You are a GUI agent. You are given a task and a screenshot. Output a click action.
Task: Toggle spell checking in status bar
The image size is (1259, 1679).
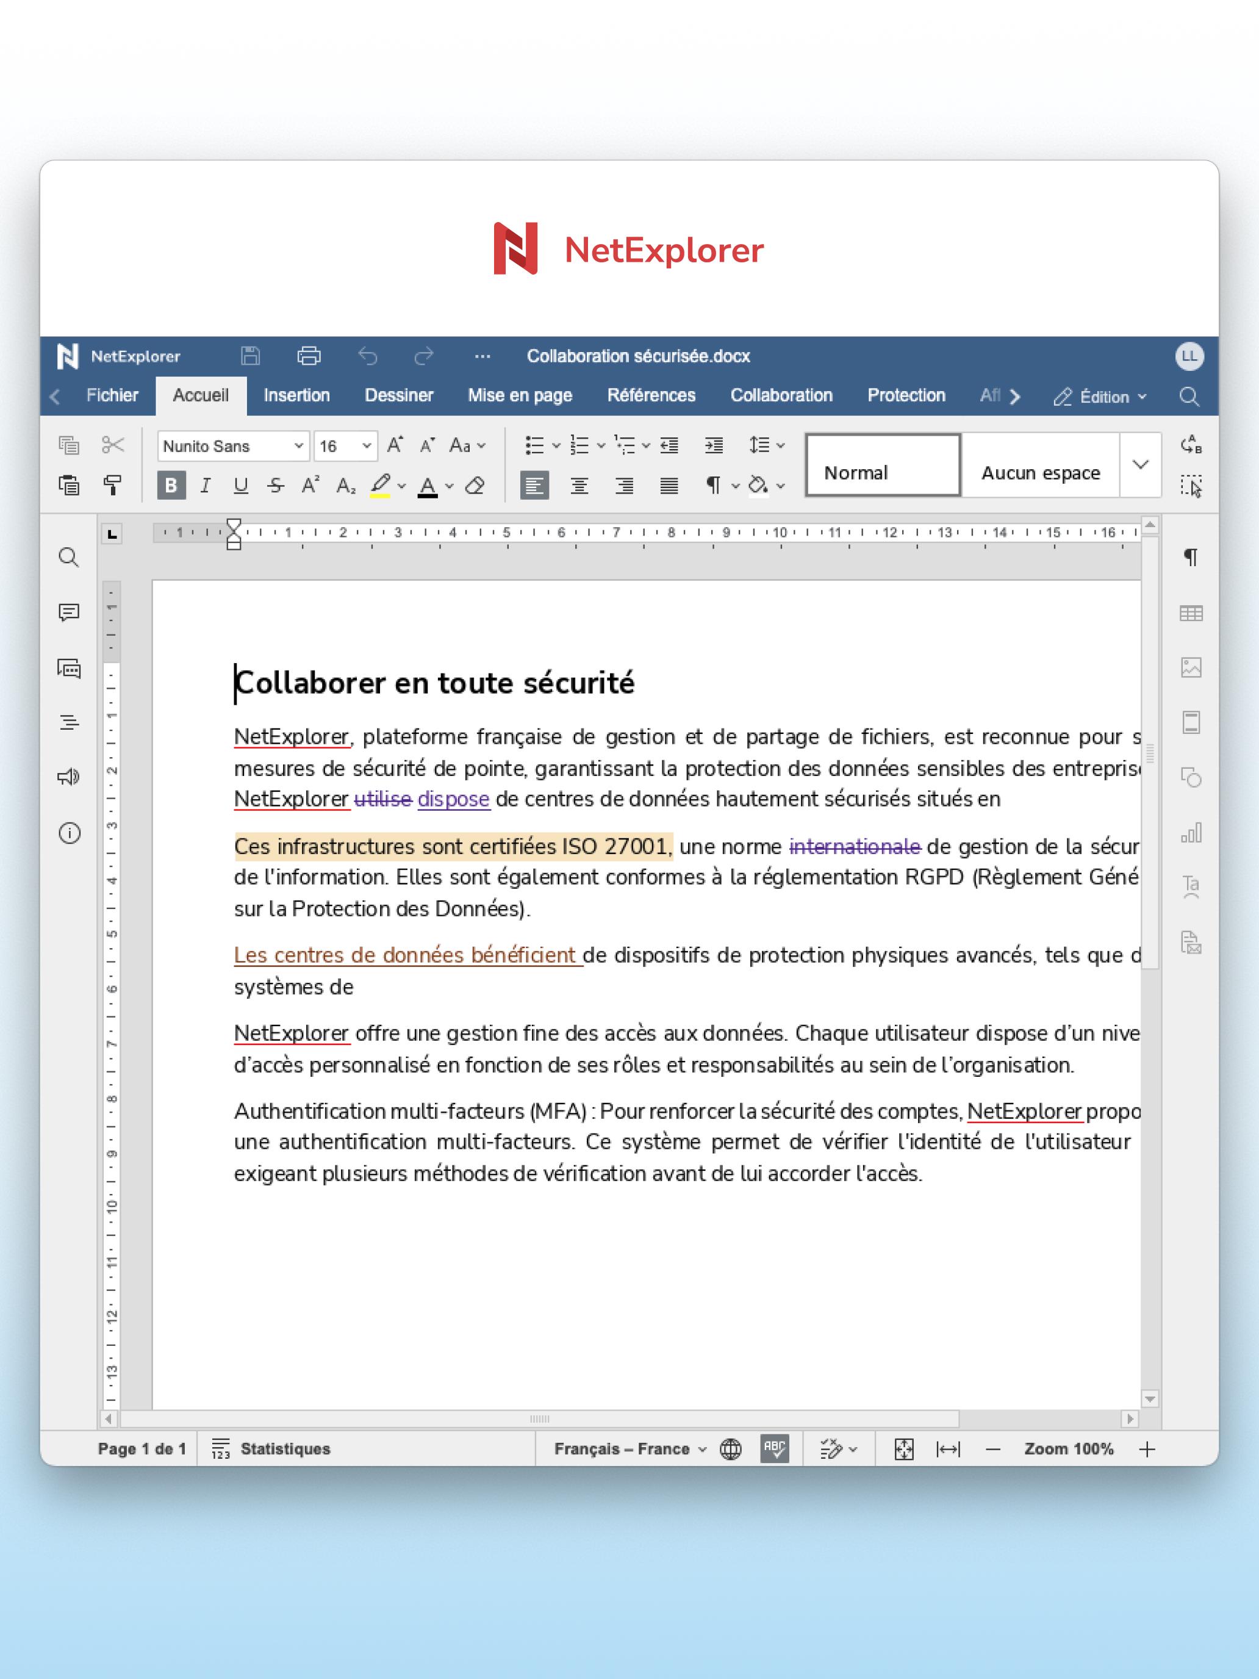(774, 1448)
